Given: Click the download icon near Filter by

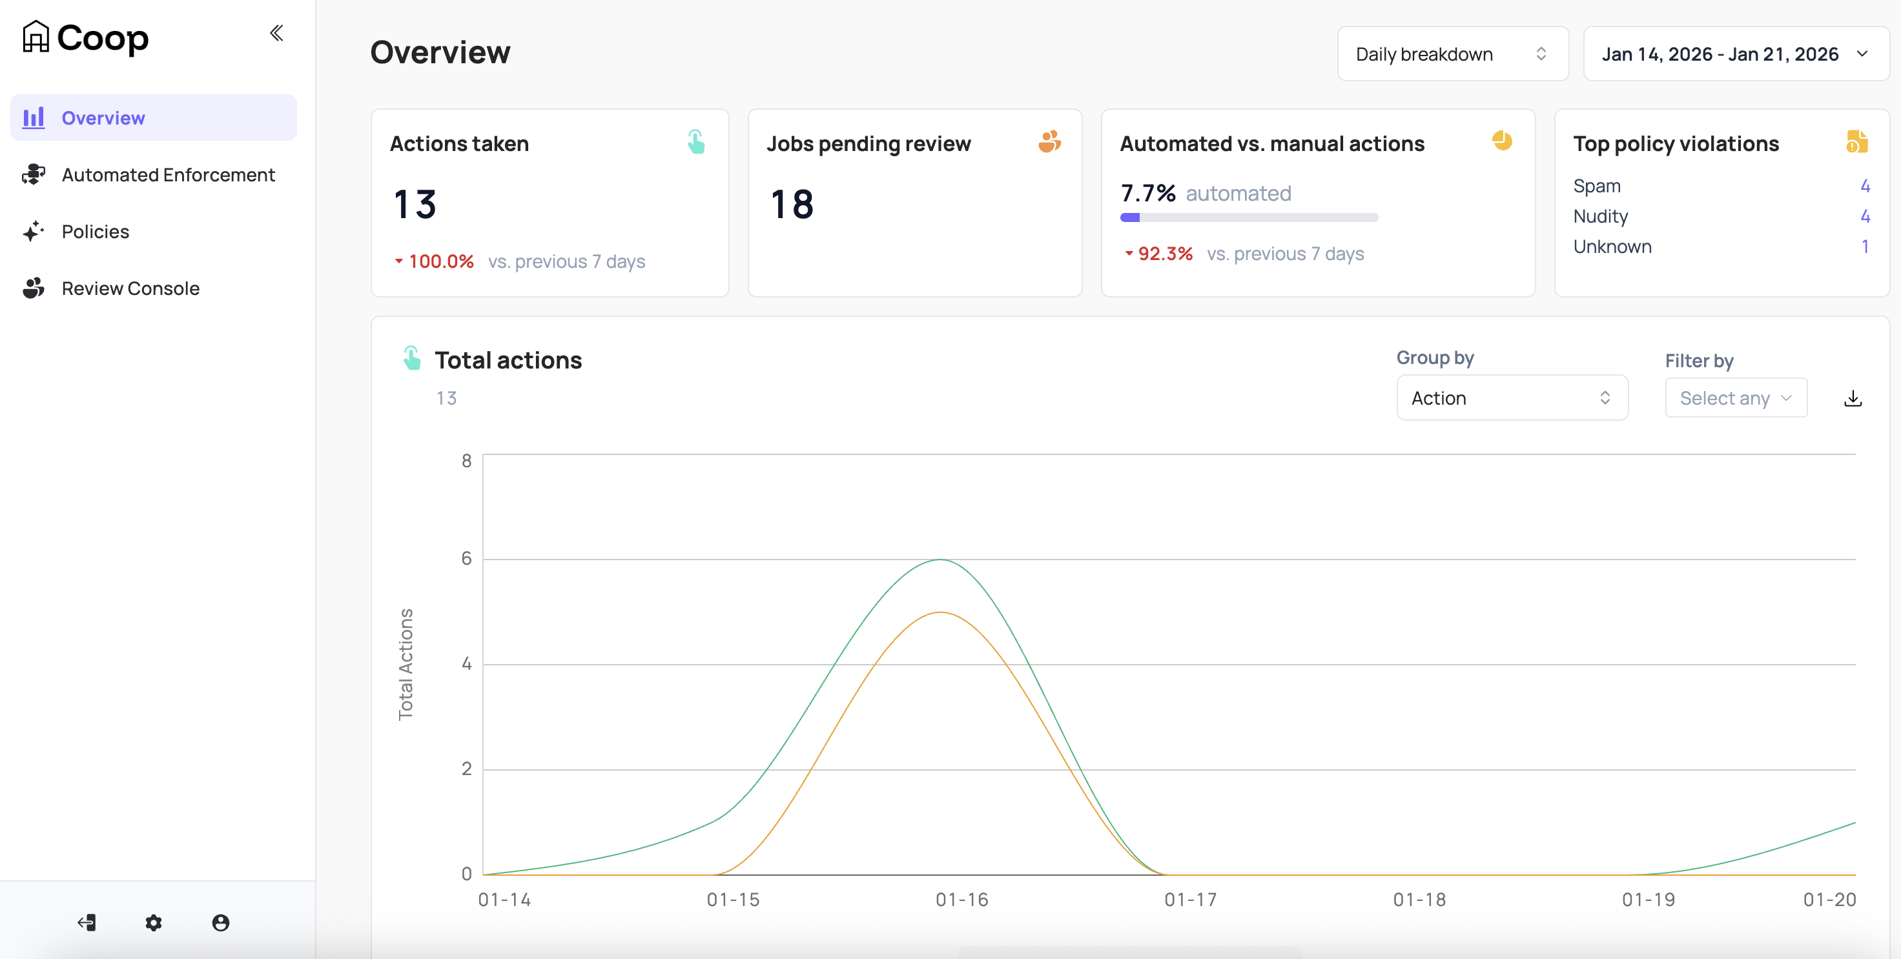Looking at the screenshot, I should tap(1853, 398).
